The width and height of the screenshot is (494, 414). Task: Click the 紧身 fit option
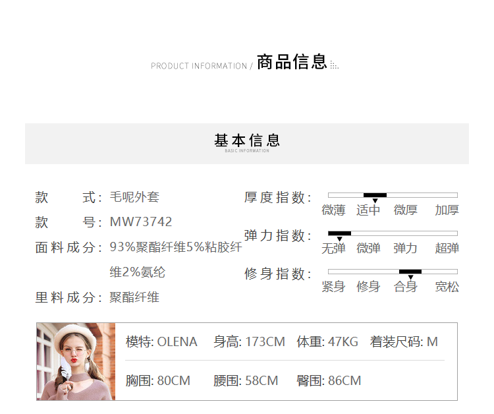[333, 287]
